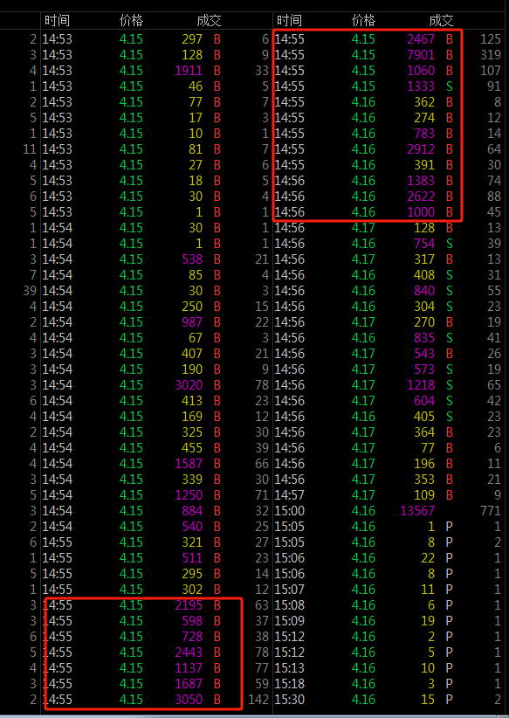The height and width of the screenshot is (718, 509).
Task: Select the 2912 volume trade at 4.16
Action: (x=389, y=149)
